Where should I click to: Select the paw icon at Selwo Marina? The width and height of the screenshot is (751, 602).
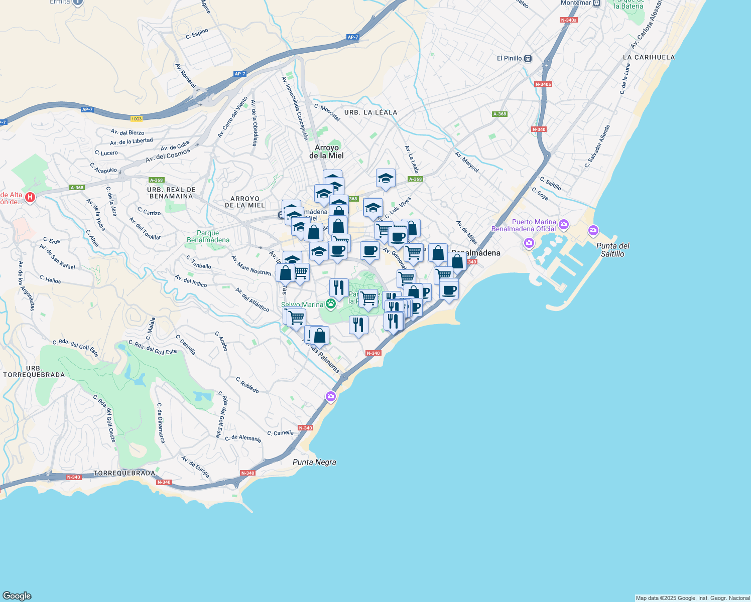(331, 303)
